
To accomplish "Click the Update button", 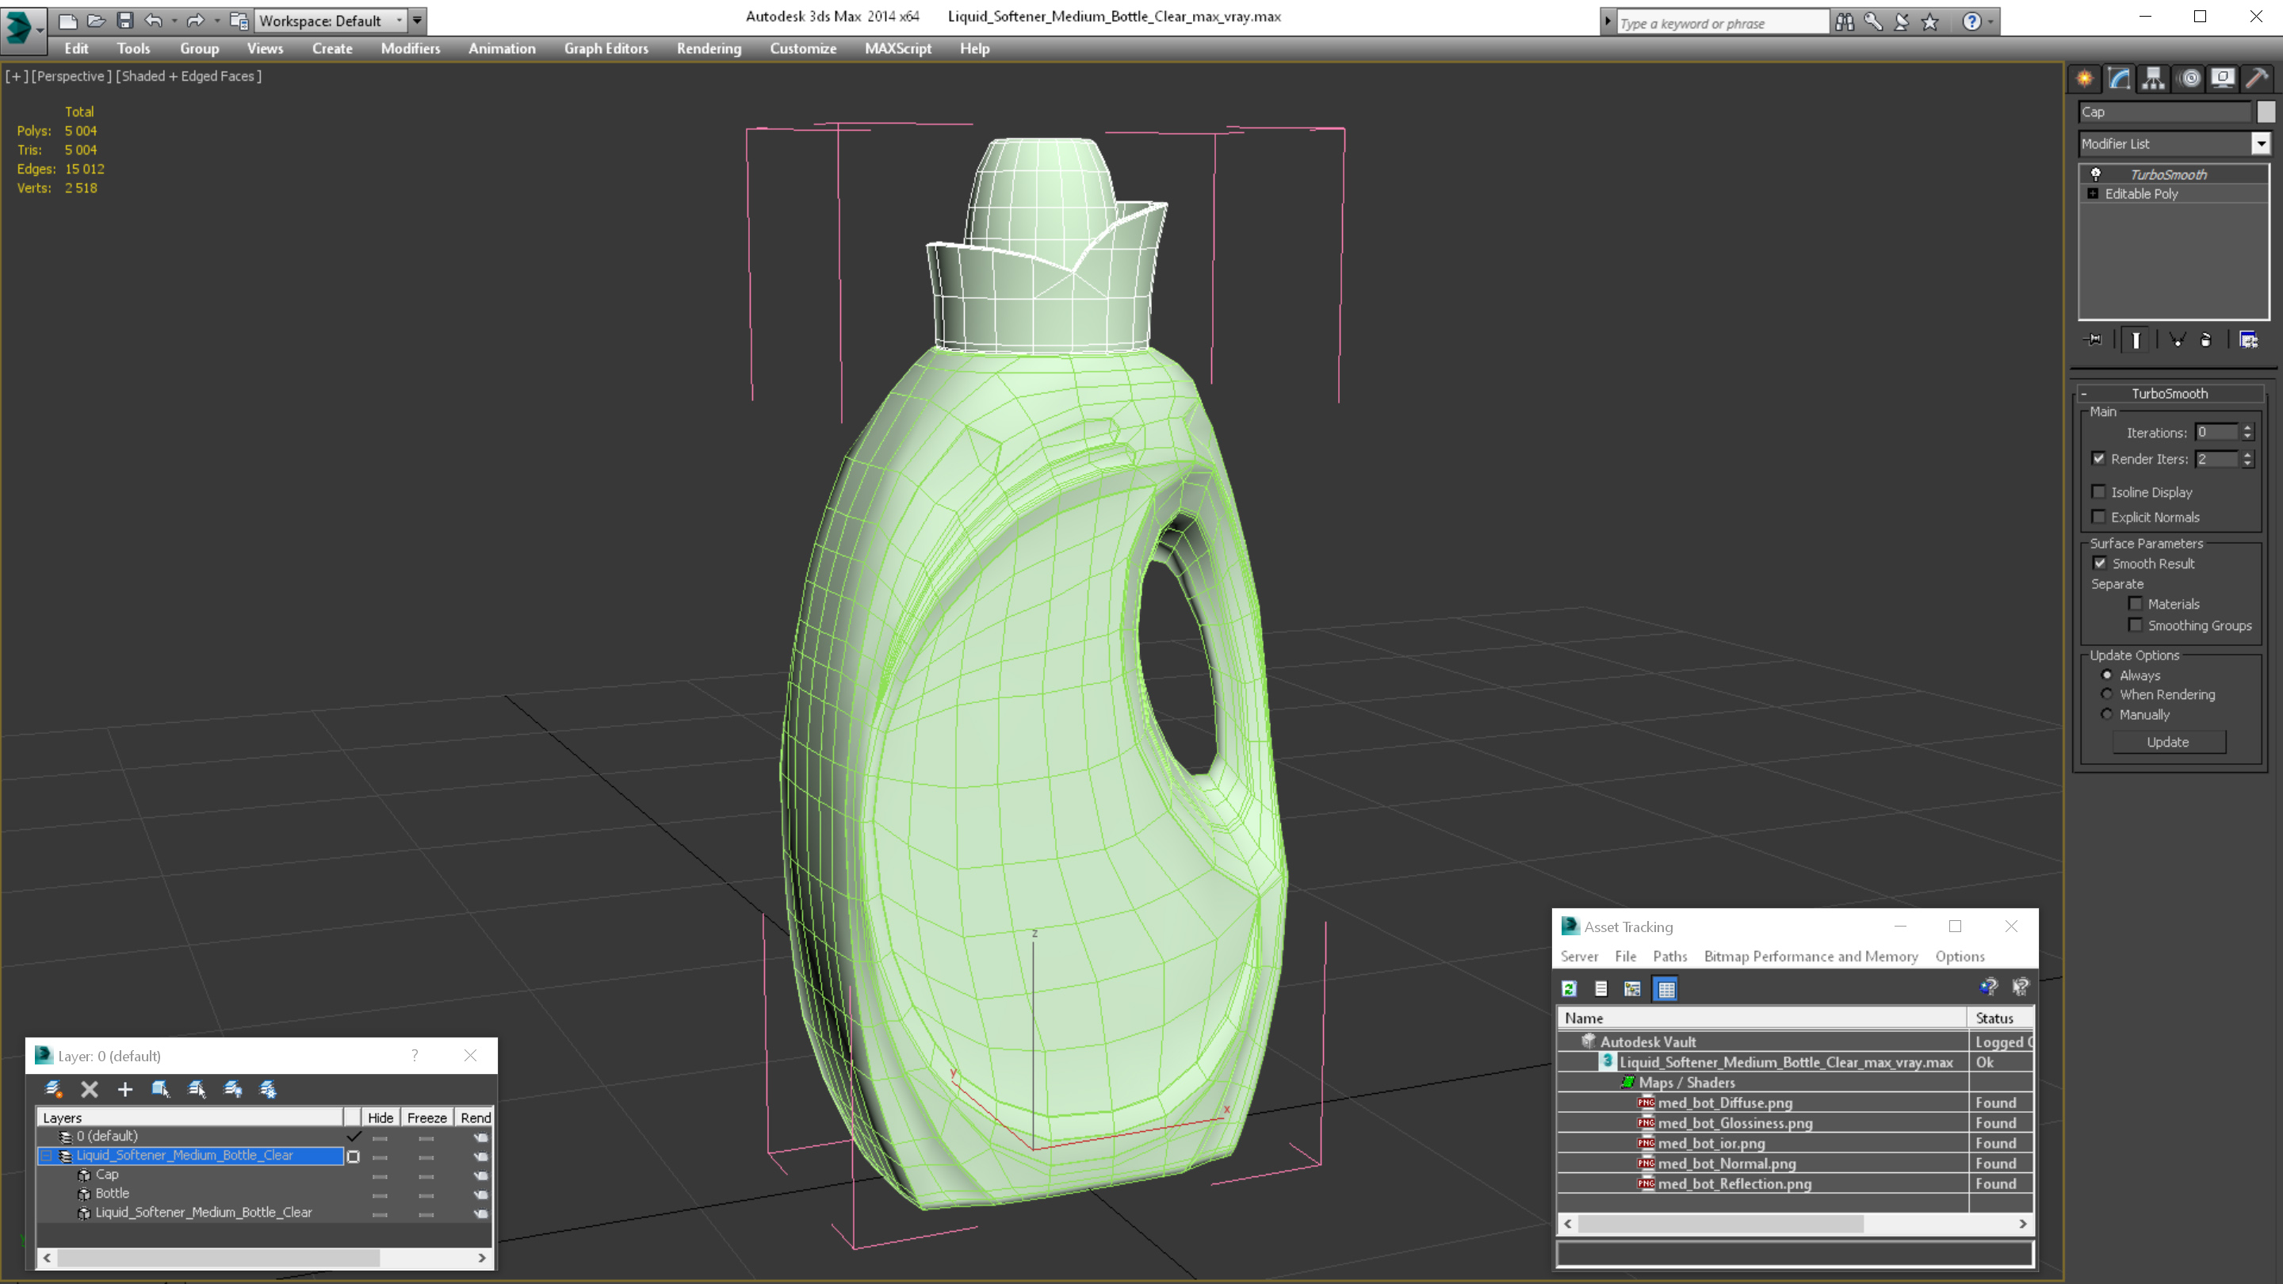I will point(2168,743).
